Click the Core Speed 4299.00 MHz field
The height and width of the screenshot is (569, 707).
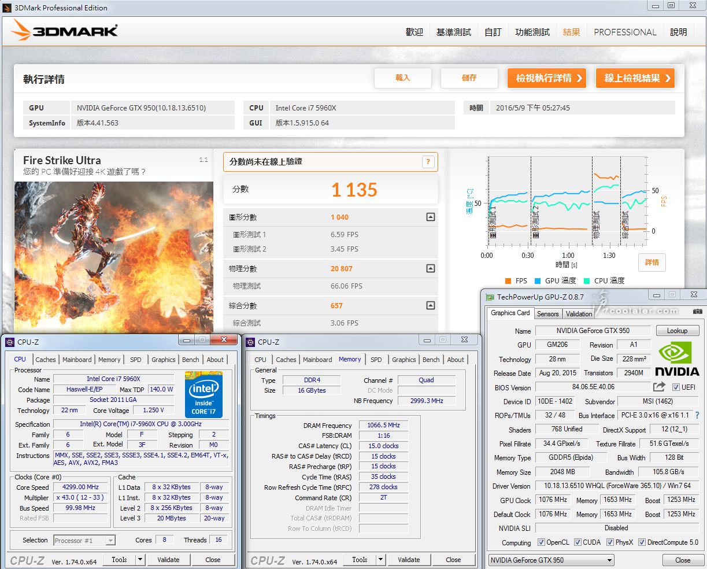coord(81,487)
